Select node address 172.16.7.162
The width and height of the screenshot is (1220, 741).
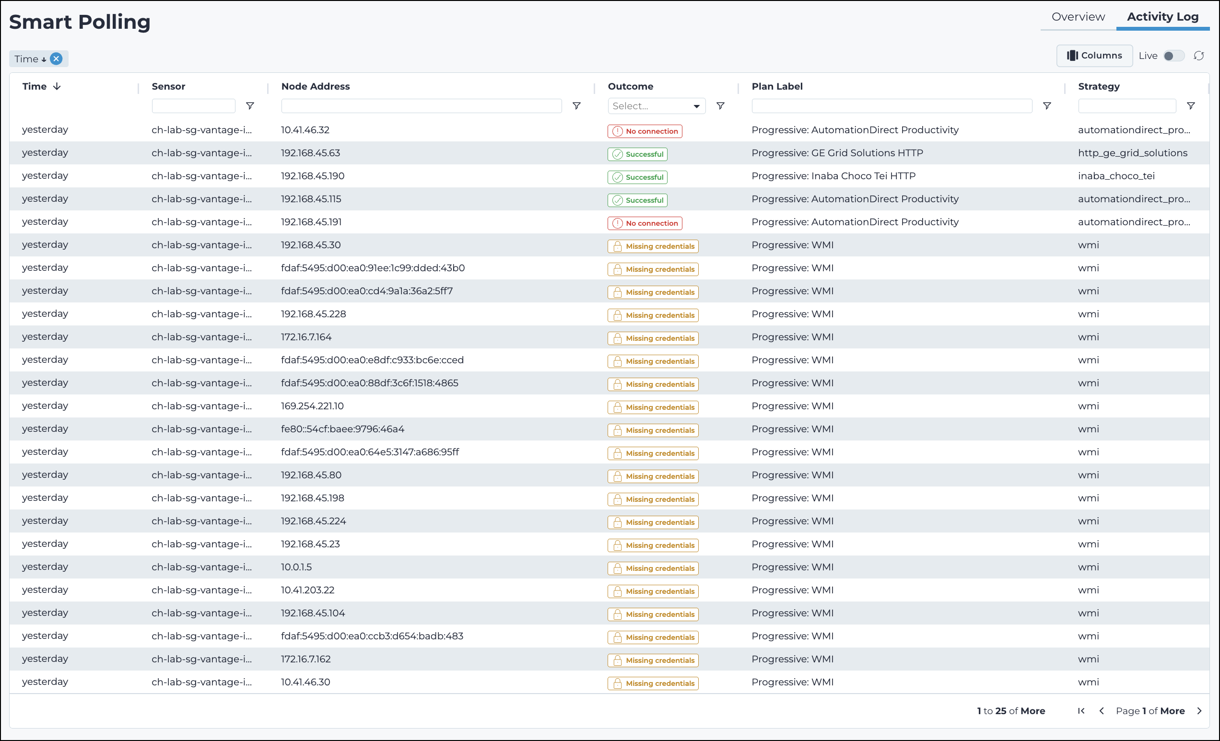[305, 659]
